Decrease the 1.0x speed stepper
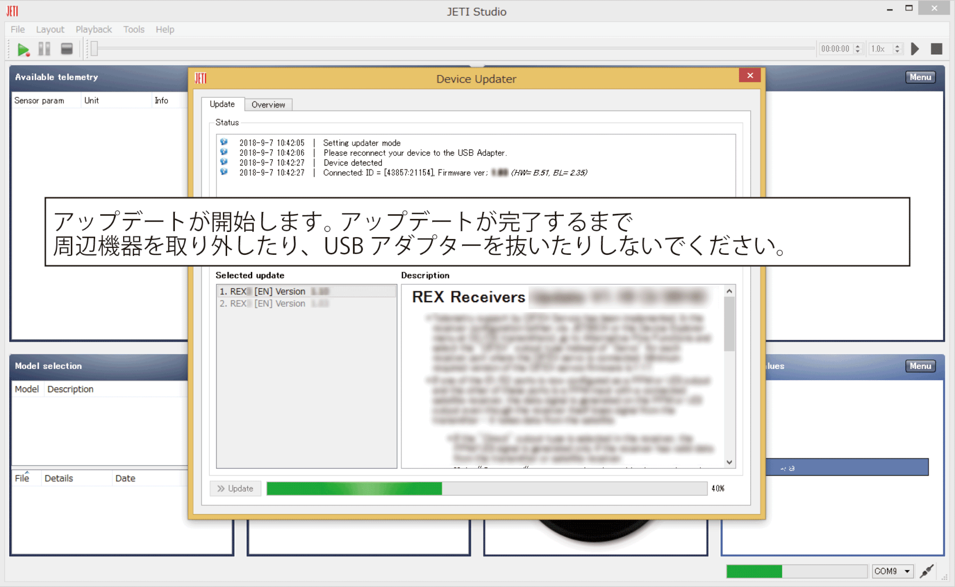Viewport: 955px width, 587px height. [x=897, y=51]
